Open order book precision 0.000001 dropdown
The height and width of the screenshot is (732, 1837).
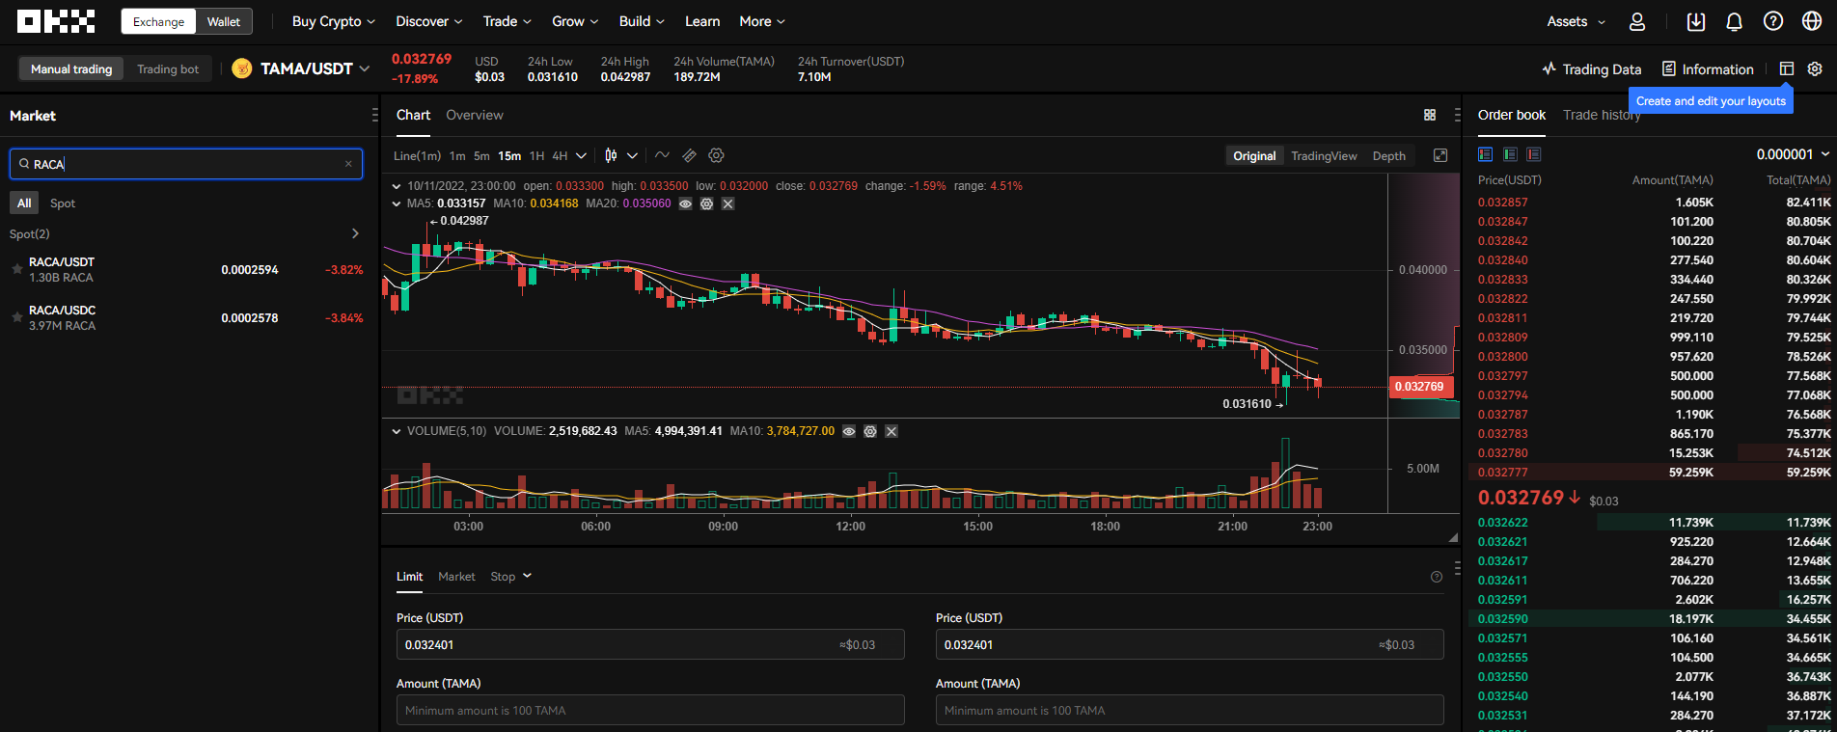click(x=1793, y=154)
